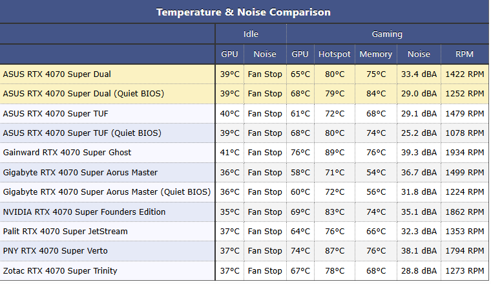The height and width of the screenshot is (284, 491).
Task: Click the 1078 RPM value
Action: pos(464,133)
